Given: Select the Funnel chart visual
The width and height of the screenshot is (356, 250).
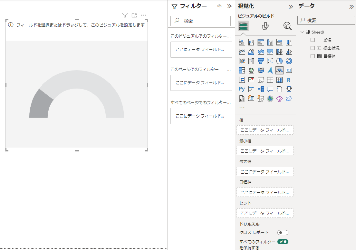Looking at the screenshot, I should (x=261, y=61).
